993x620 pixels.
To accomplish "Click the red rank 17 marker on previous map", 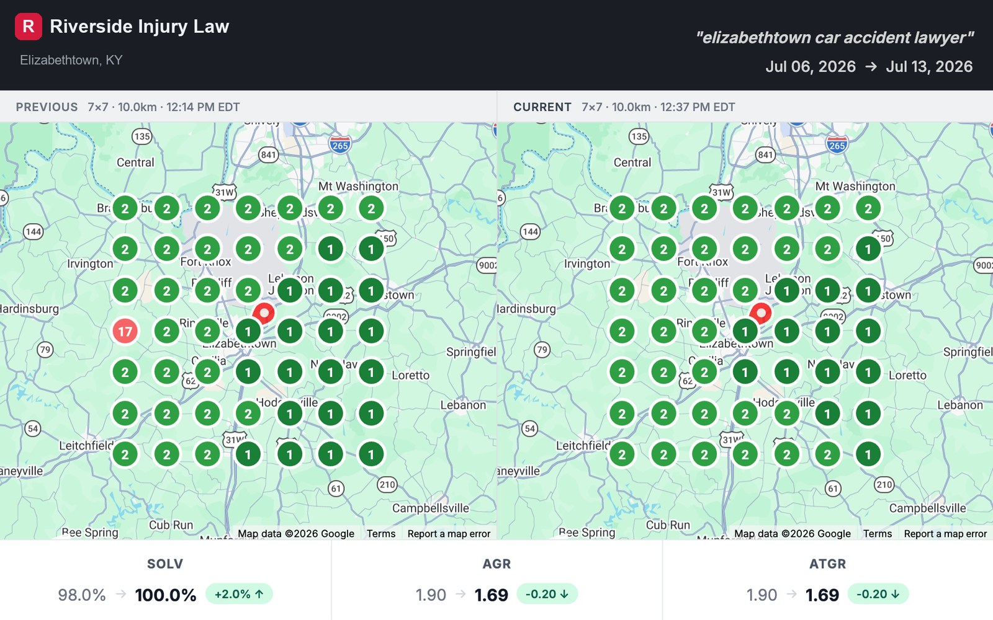I will [125, 332].
